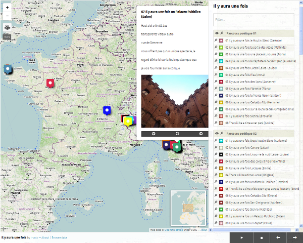Zoom to Carrare (Lalou) via magnifier icon

[216, 147]
